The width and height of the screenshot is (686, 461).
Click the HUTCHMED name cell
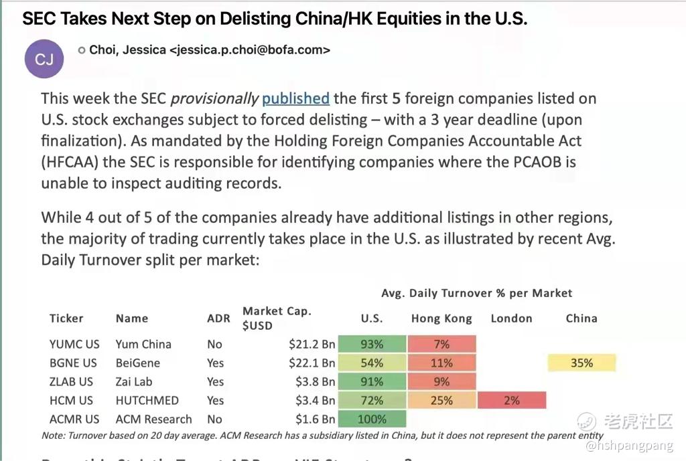(147, 400)
